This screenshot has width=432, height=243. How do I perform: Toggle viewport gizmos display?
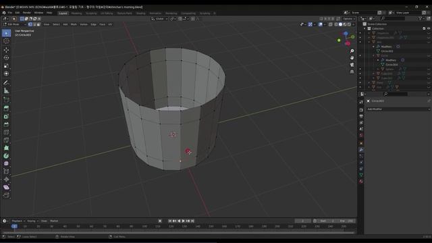(310, 24)
